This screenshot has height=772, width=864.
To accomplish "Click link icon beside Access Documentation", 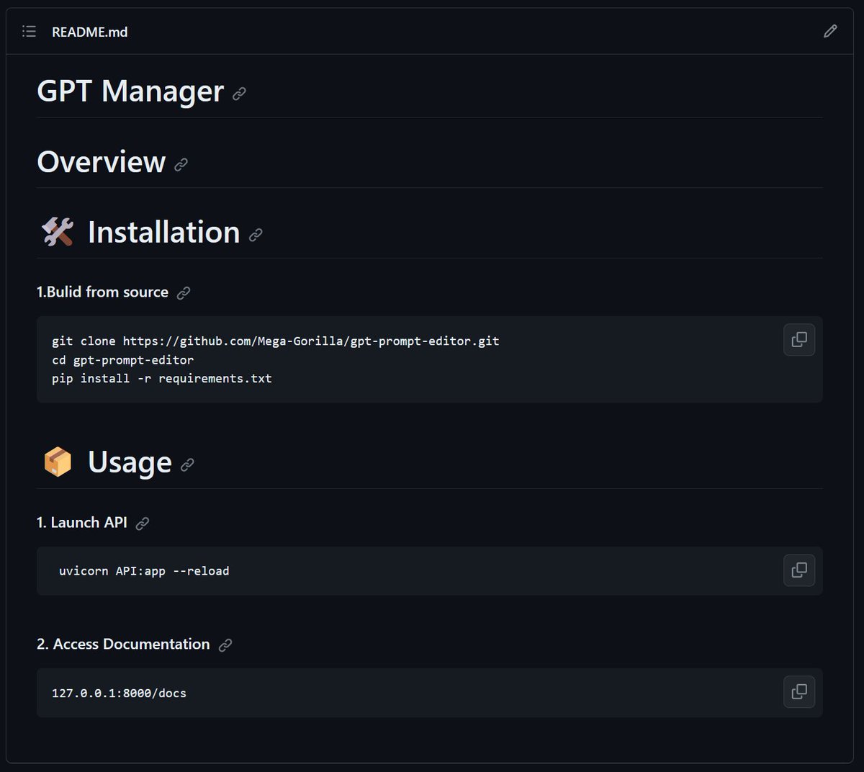I will point(225,645).
